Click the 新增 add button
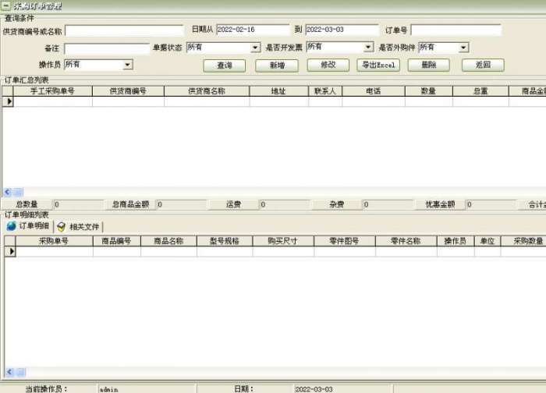The image size is (546, 393). [x=277, y=65]
